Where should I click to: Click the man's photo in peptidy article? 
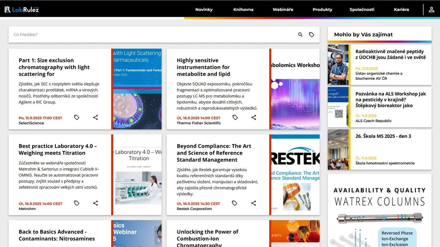(338, 65)
